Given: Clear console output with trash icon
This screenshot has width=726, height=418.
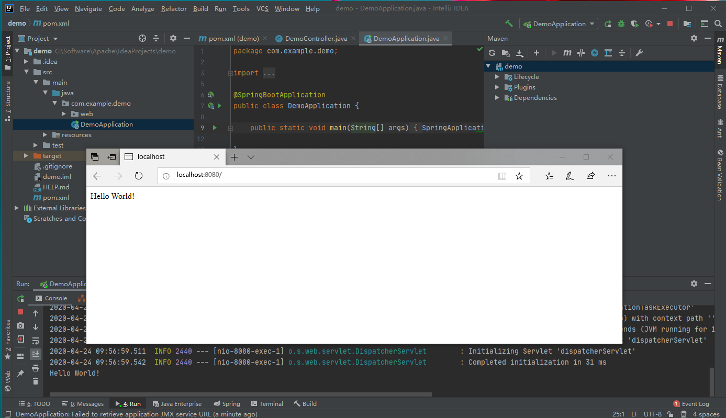Looking at the screenshot, I should click(x=36, y=381).
